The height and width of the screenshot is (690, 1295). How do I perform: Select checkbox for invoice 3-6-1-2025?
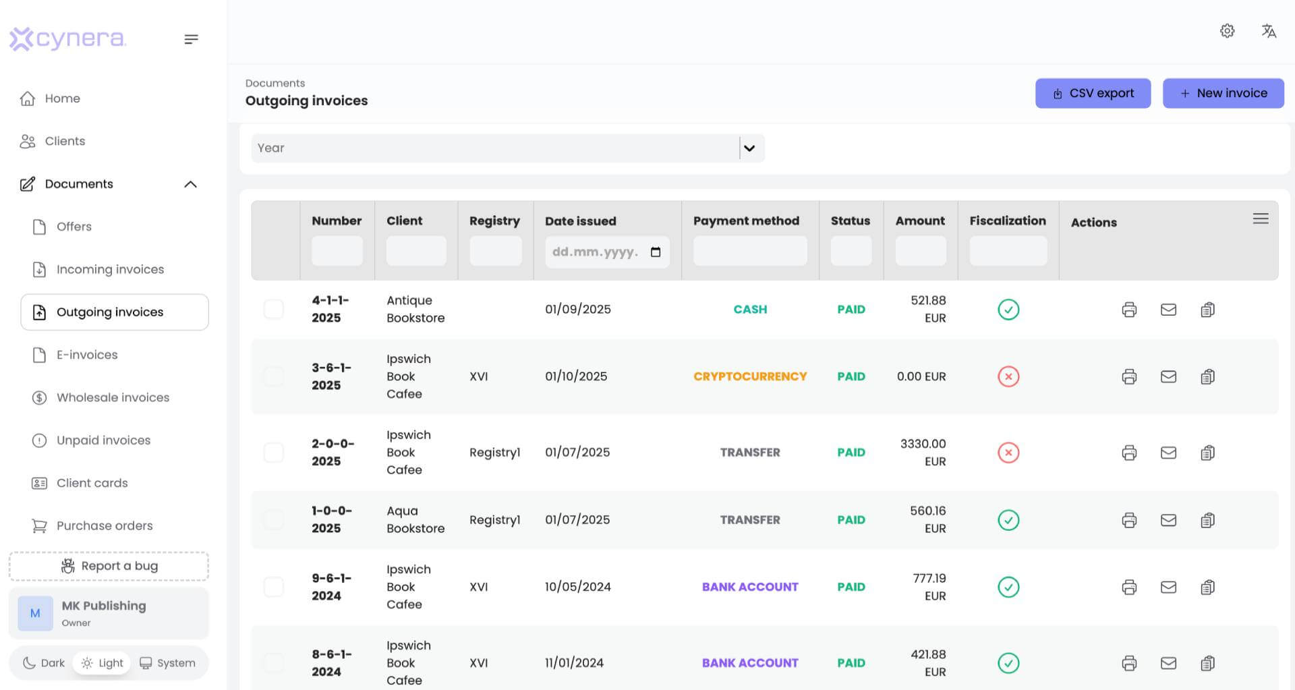coord(273,376)
